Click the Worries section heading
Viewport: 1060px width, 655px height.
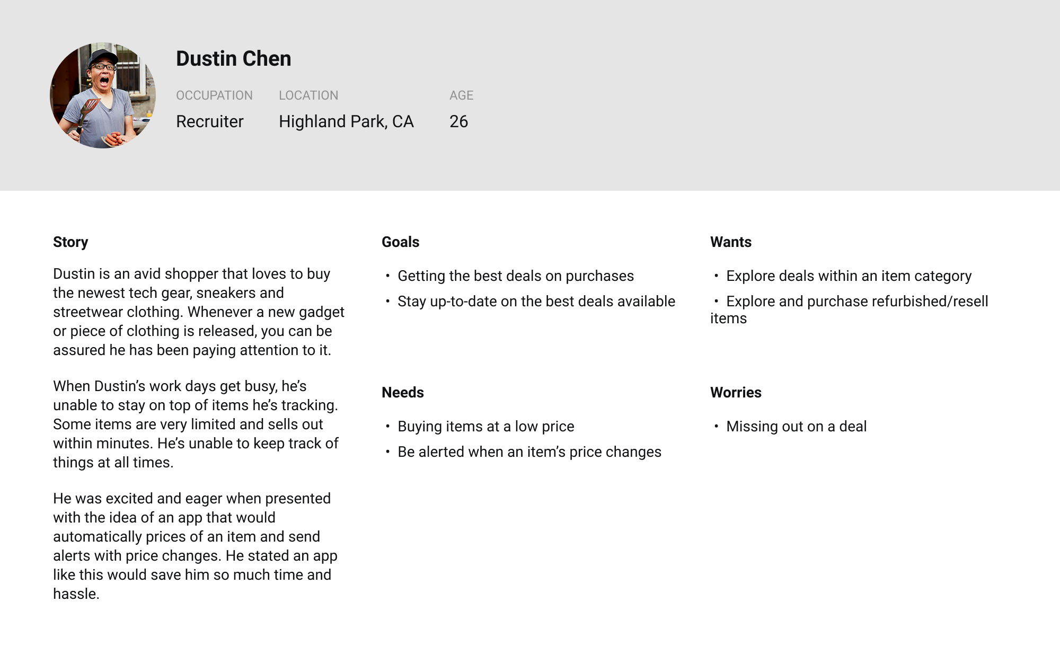tap(736, 393)
